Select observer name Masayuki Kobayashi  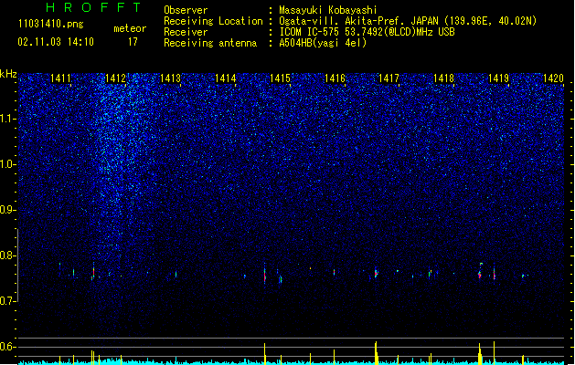click(x=328, y=10)
